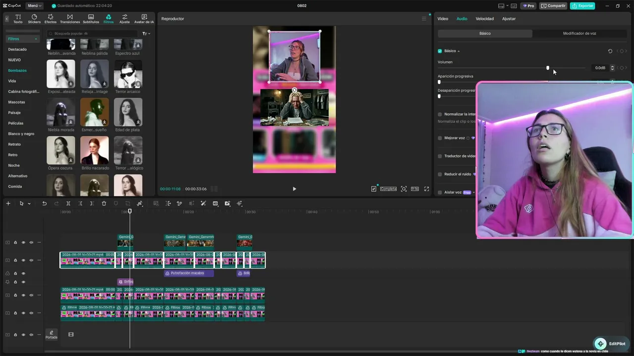The height and width of the screenshot is (356, 634).
Task: Hide the top Gemini overlay track
Action: [x=23, y=242]
